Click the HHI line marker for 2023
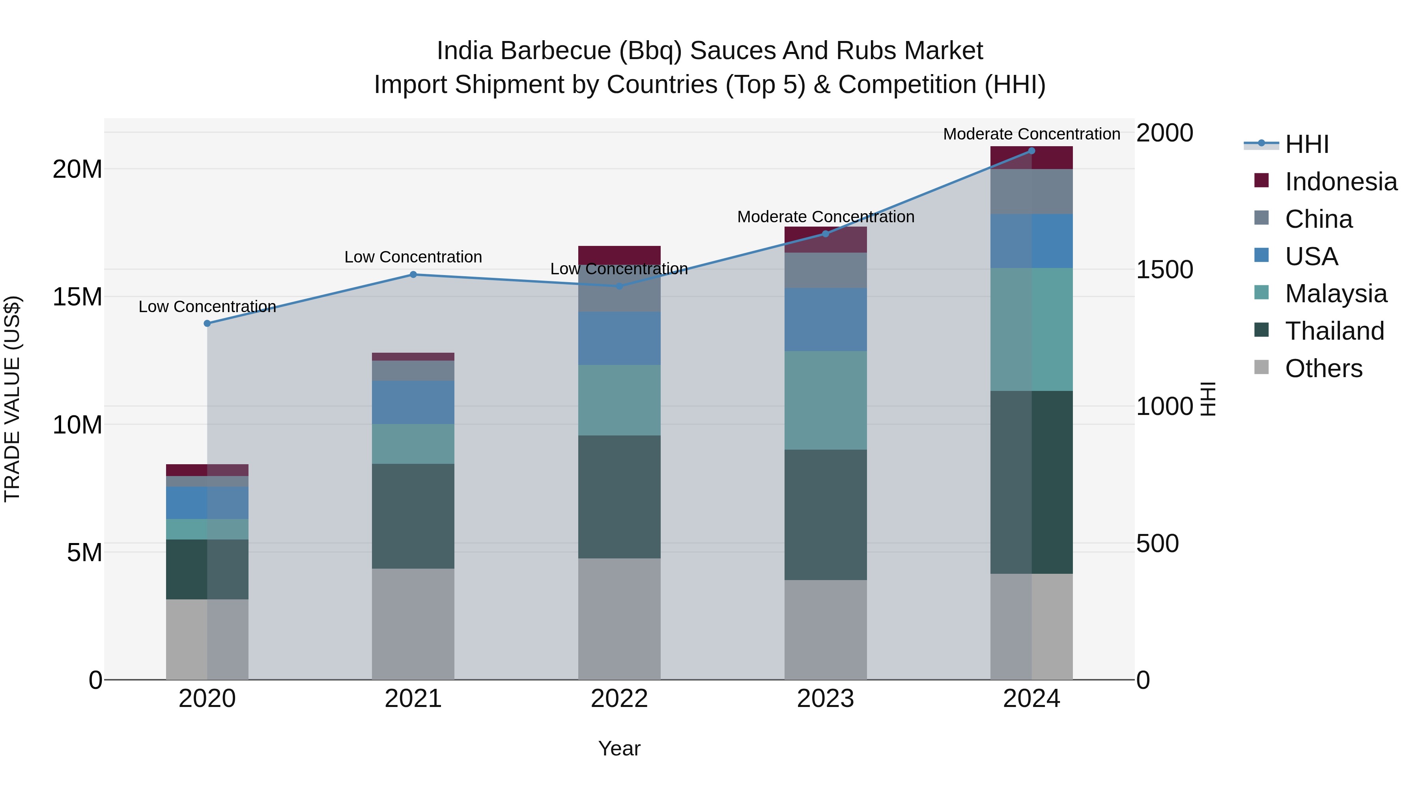The height and width of the screenshot is (798, 1420). tap(825, 234)
